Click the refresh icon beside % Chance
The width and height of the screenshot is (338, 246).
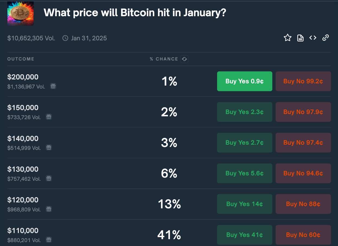tap(184, 59)
